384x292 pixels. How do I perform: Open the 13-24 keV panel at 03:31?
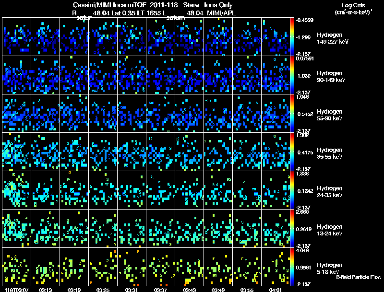click(x=132, y=228)
